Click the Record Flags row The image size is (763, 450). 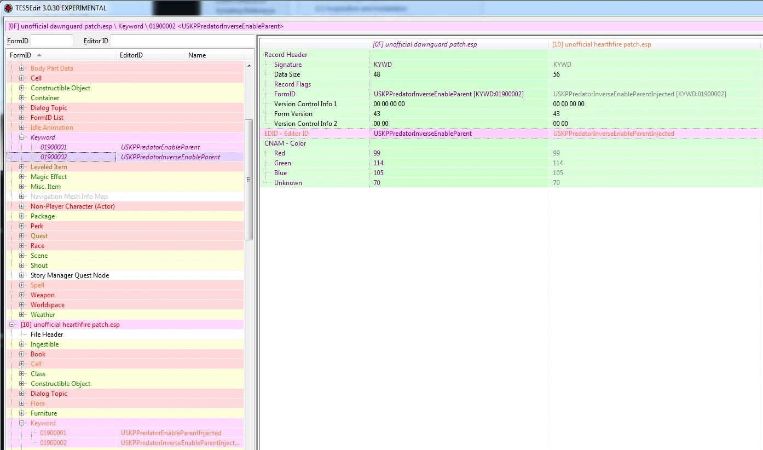[511, 84]
